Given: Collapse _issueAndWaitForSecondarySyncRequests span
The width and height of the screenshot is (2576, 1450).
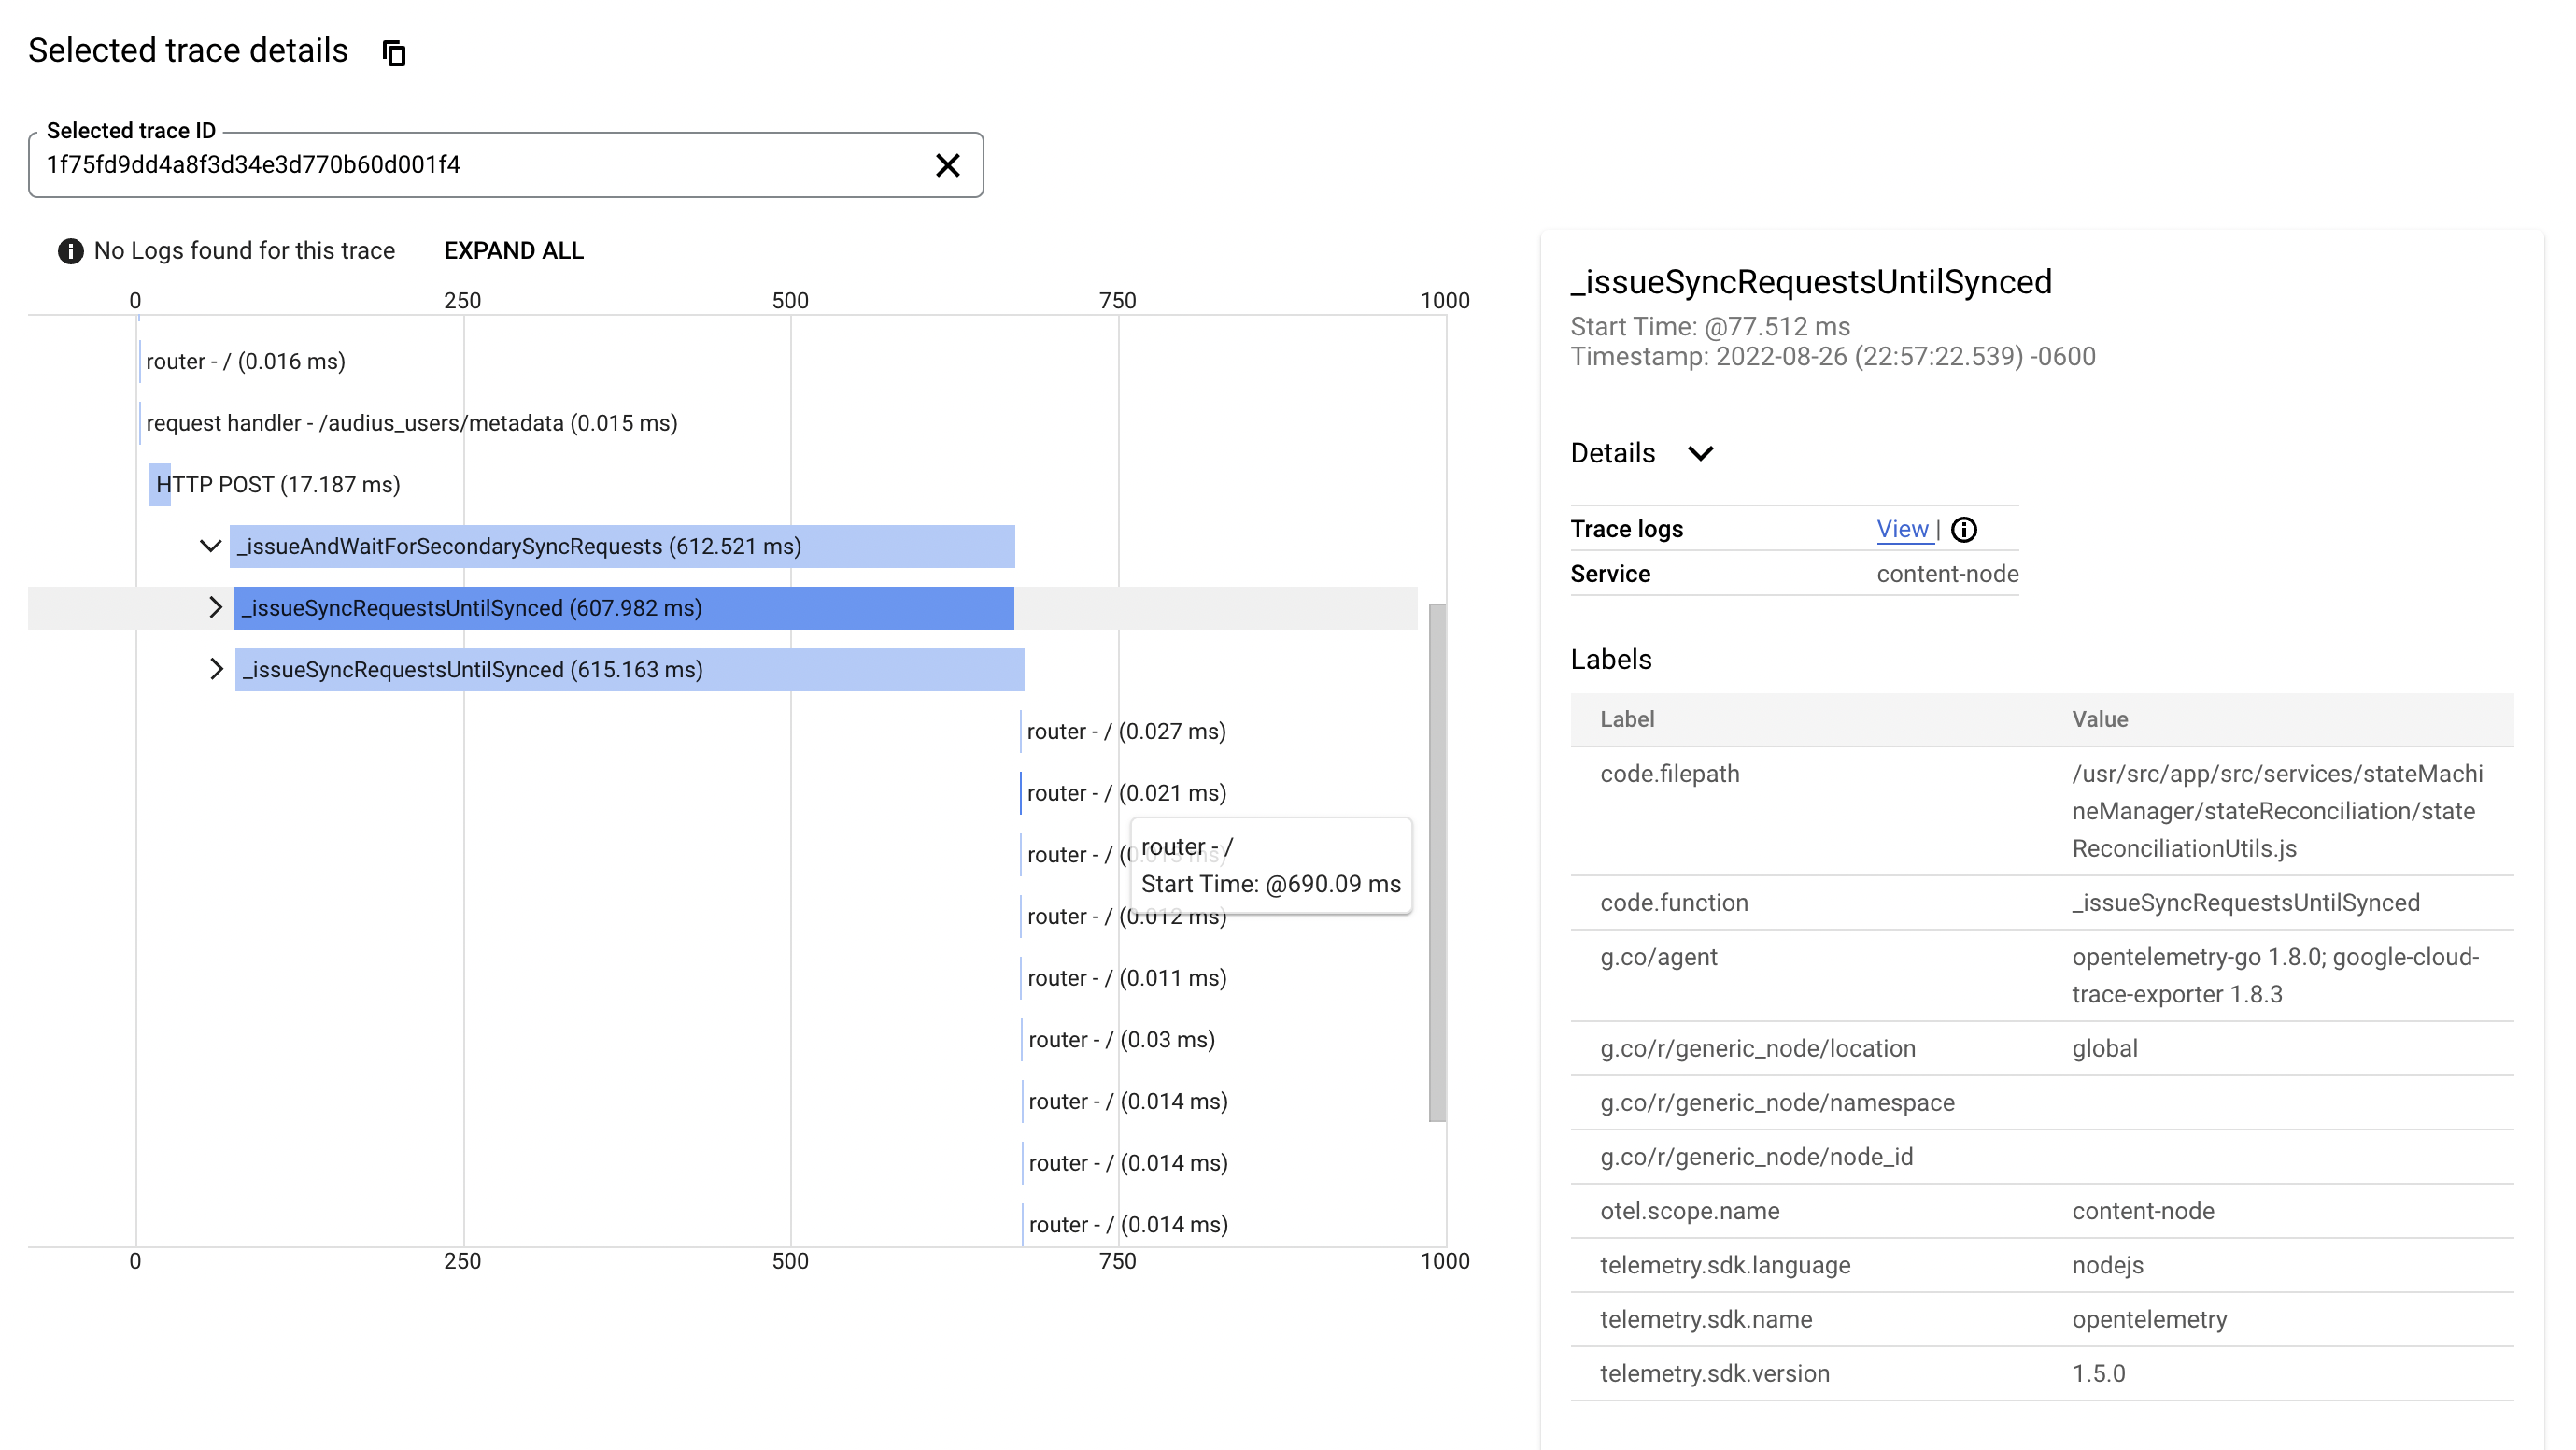Looking at the screenshot, I should (x=210, y=546).
